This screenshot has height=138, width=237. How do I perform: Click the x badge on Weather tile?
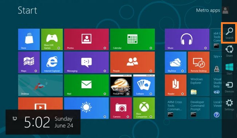coord(105,117)
